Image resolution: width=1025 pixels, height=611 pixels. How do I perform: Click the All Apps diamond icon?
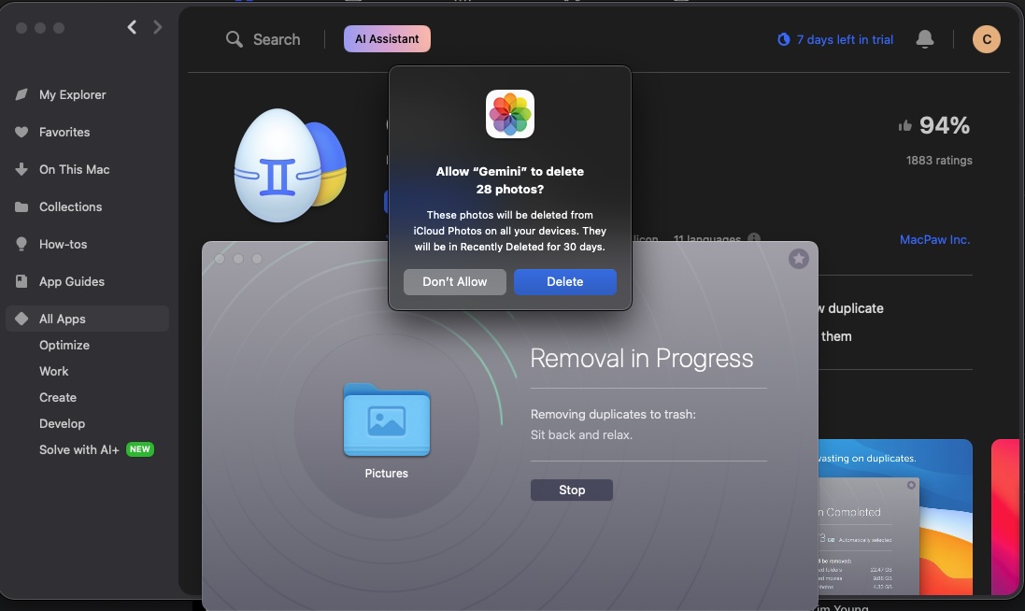point(21,319)
